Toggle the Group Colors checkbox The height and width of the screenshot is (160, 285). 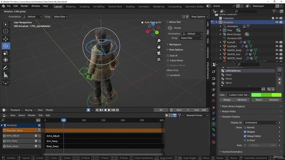tap(245, 136)
